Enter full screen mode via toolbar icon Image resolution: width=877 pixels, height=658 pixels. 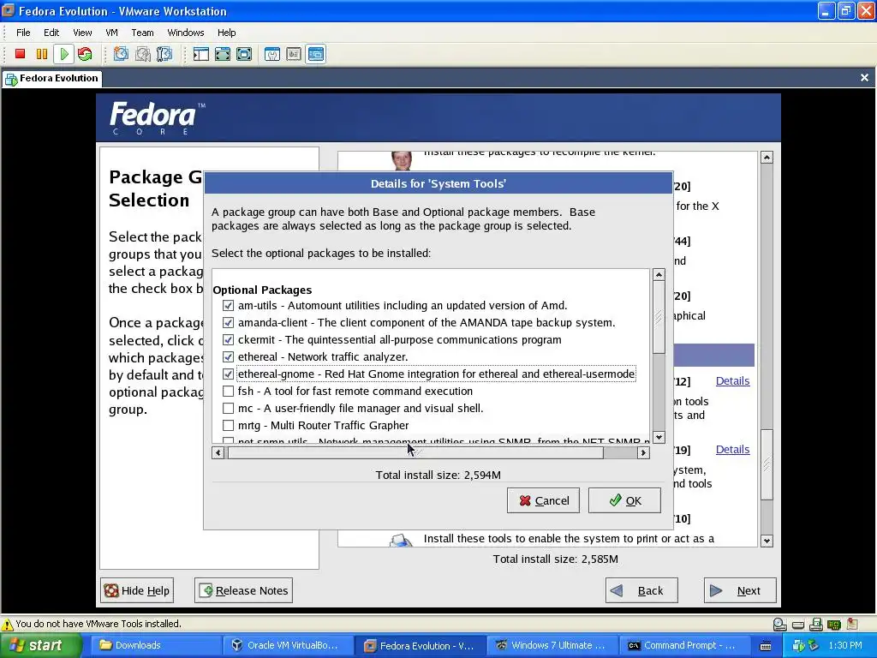coord(244,54)
